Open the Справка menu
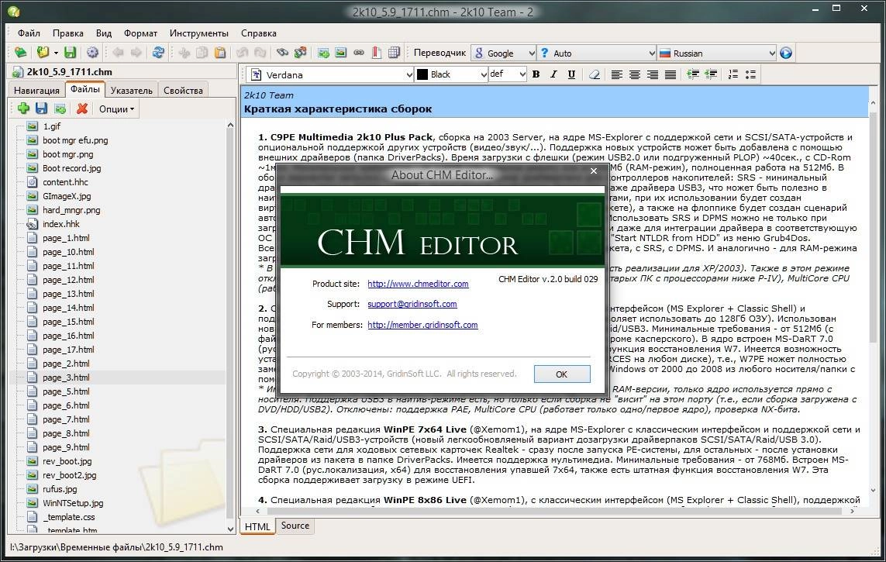The image size is (886, 562). [259, 33]
